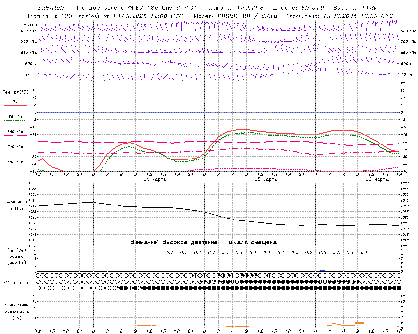Click the dashed line sample under "Td 2м" legend
The height and width of the screenshot is (334, 418).
point(15,120)
